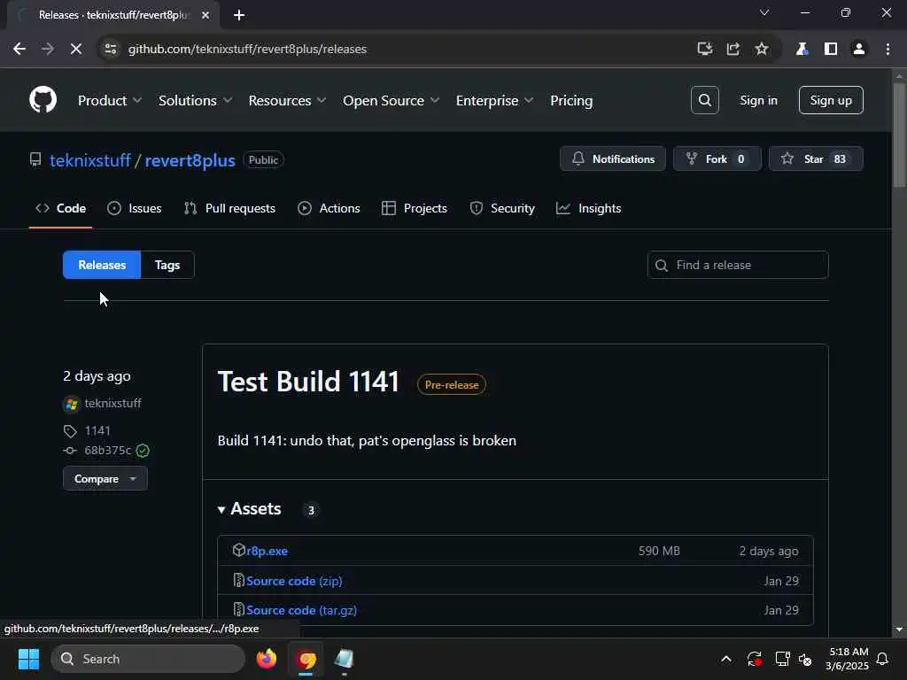The height and width of the screenshot is (680, 907).
Task: Download Source code (zip)
Action: [x=294, y=581]
